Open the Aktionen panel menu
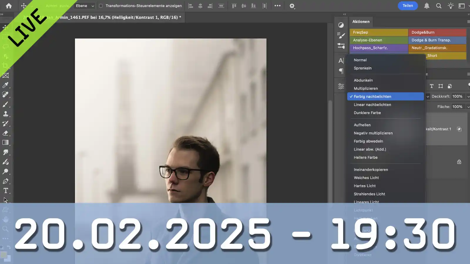 468,21
